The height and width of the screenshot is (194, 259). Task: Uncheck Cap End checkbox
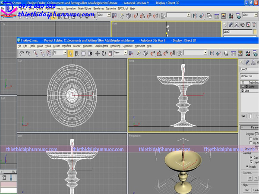(x=251, y=162)
